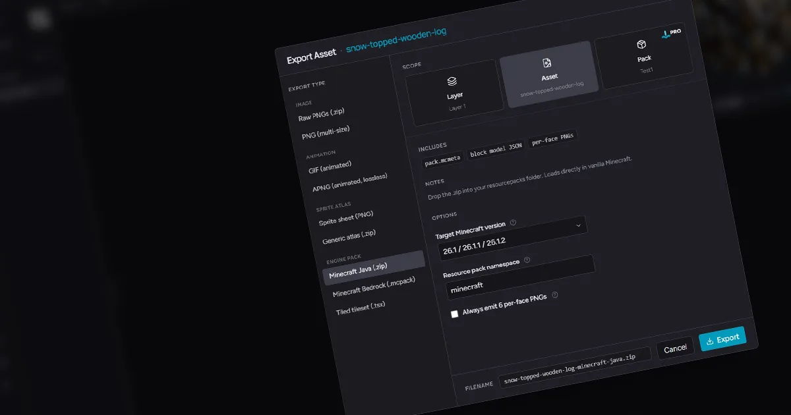The width and height of the screenshot is (791, 415).
Task: Click the block model JSON tag
Action: [x=496, y=151]
